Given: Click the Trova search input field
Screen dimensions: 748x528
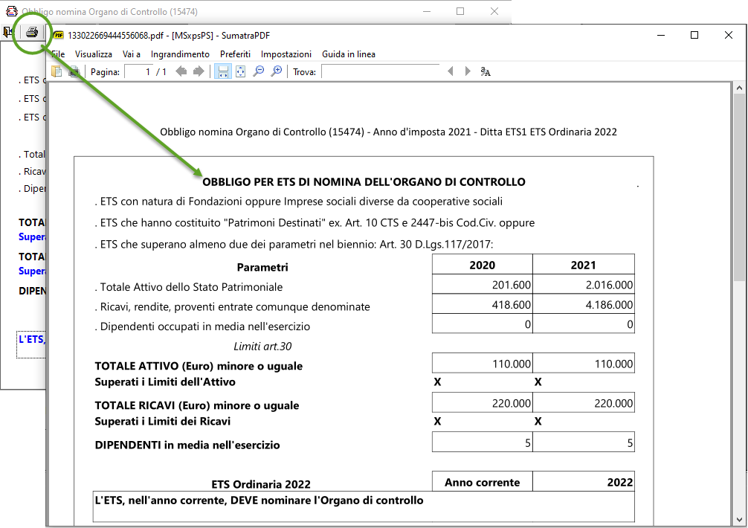Looking at the screenshot, I should coord(381,71).
